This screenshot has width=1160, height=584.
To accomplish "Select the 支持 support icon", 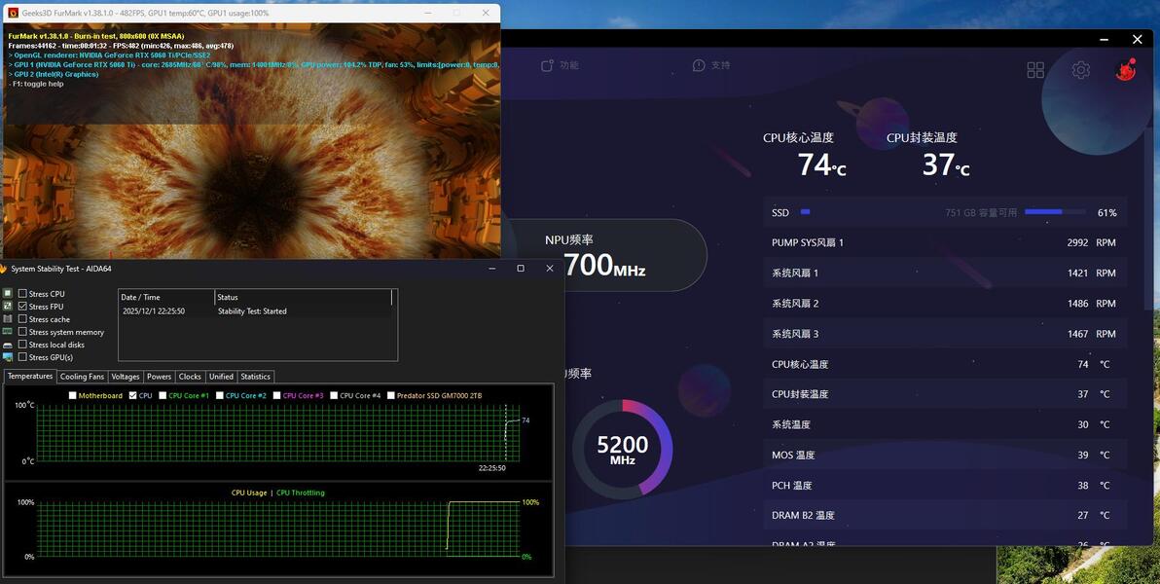I will click(699, 65).
